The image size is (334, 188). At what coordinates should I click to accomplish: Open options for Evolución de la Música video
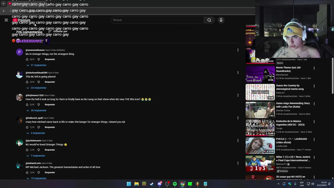click(314, 122)
